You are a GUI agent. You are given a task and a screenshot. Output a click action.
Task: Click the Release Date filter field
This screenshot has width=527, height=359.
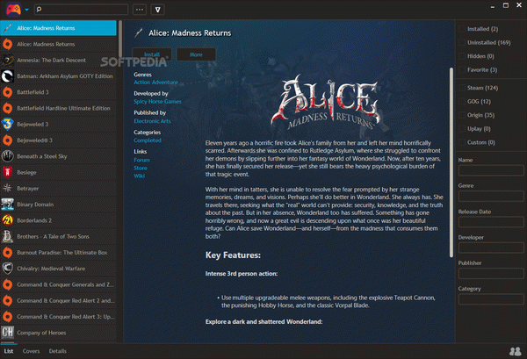(x=491, y=222)
